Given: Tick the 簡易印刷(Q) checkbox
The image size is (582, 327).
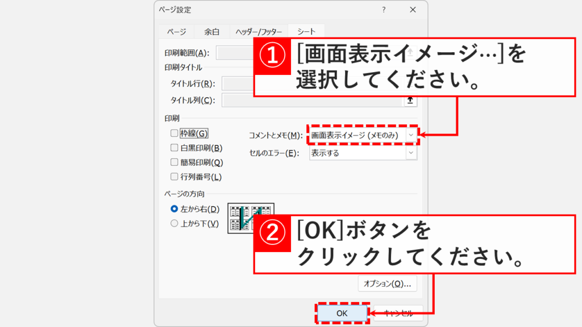Looking at the screenshot, I should 174,162.
